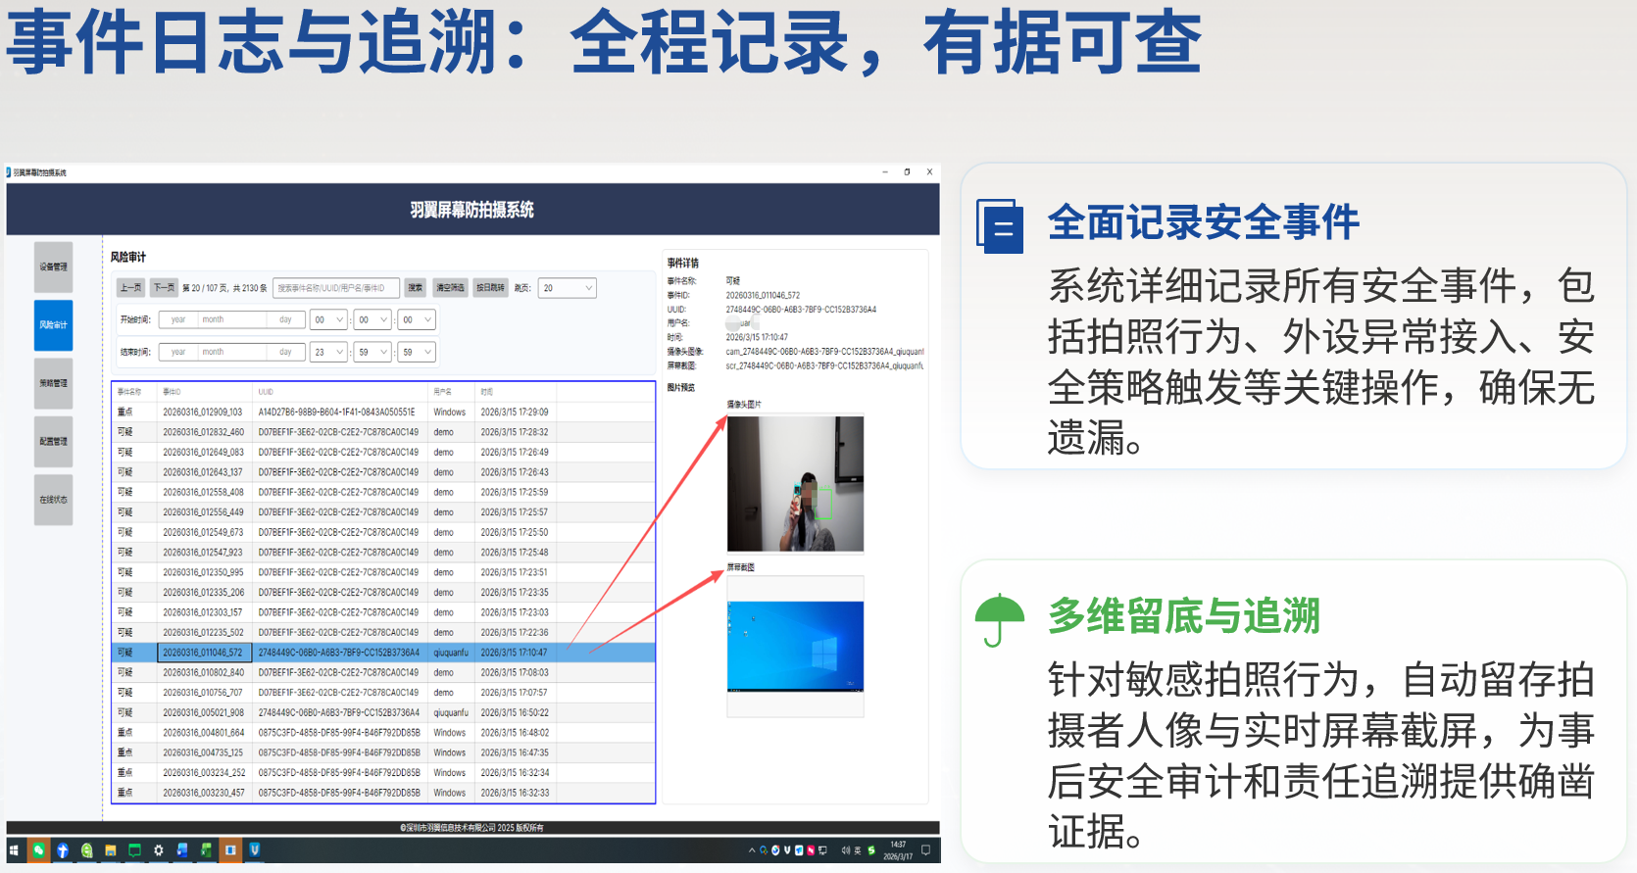1637x873 pixels.
Task: Go to the 在线状态 sidebar tab
Action: pos(53,500)
